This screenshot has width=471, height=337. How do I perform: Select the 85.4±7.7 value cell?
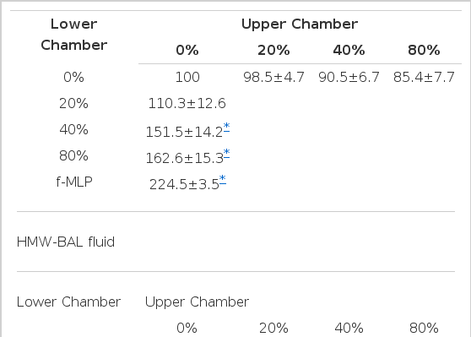[424, 77]
